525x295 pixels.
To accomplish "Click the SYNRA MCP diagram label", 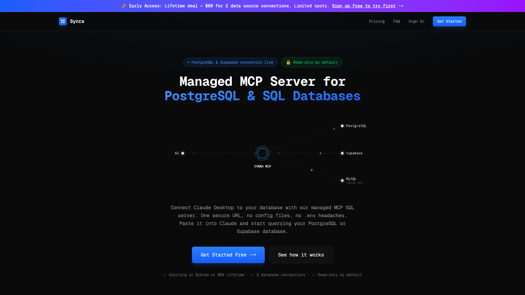I will [262, 166].
